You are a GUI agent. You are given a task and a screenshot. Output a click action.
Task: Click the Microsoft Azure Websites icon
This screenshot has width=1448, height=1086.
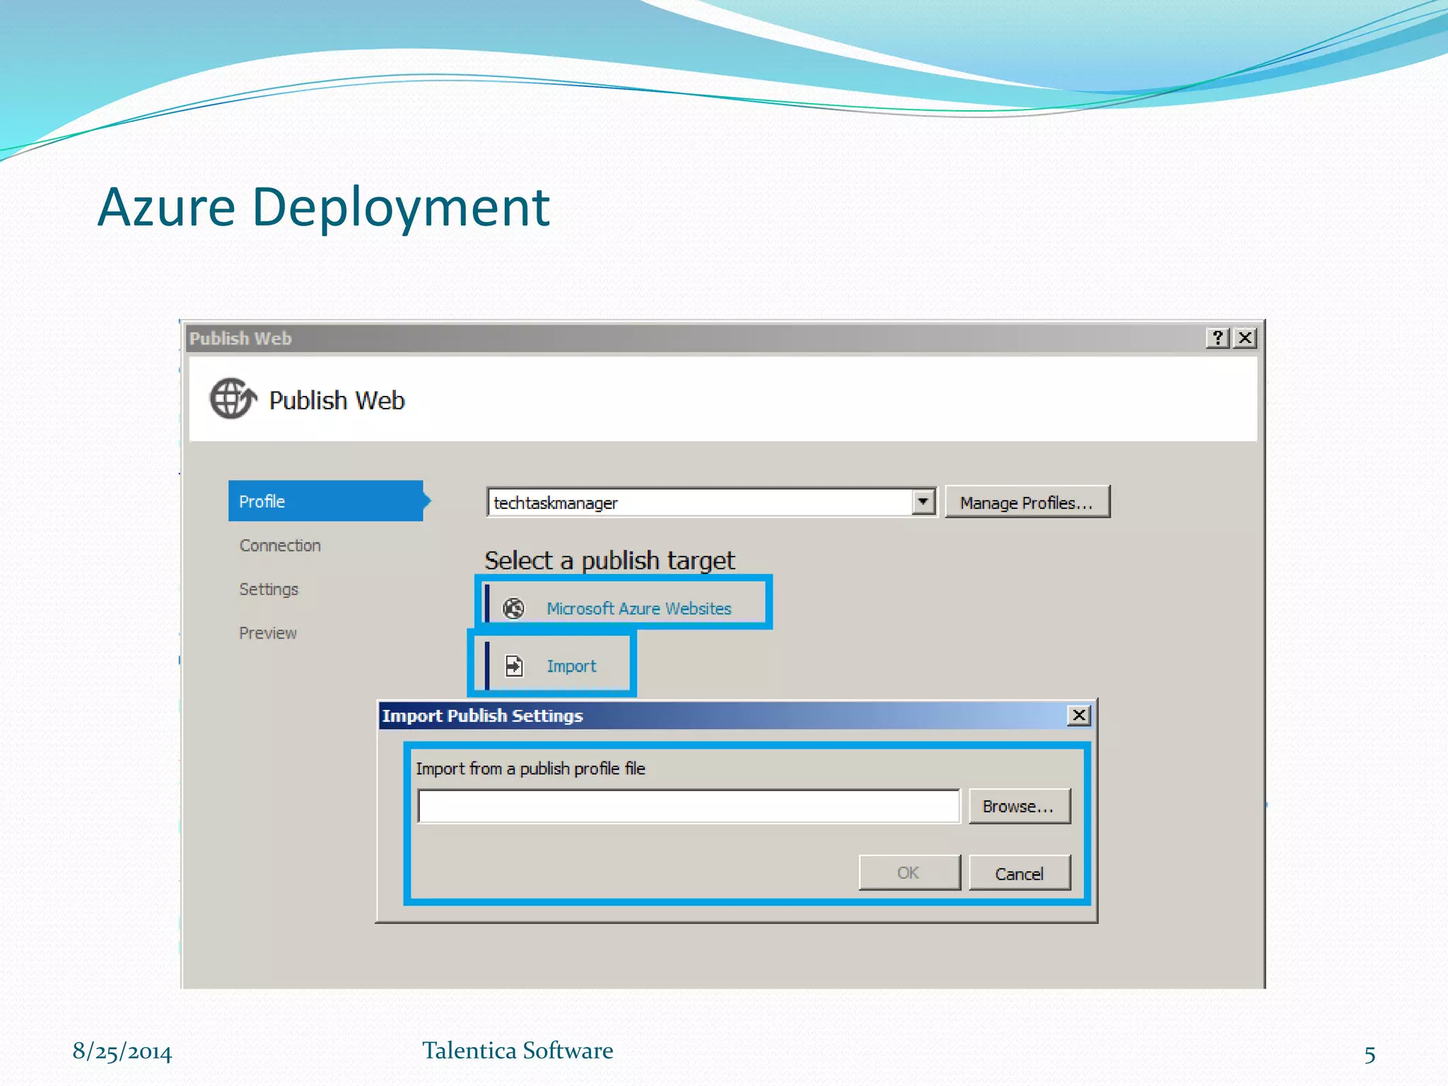(513, 608)
